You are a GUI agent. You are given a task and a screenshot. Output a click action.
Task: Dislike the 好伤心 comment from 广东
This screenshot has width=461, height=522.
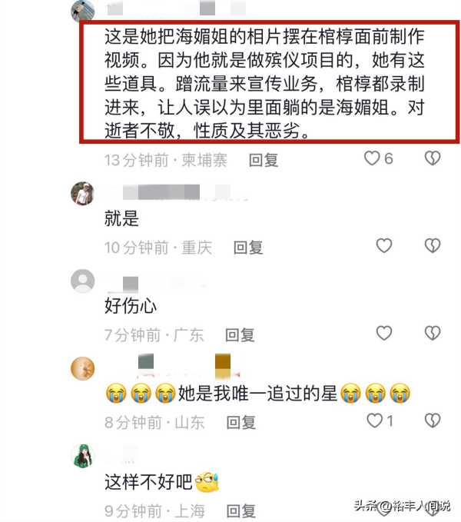(433, 333)
